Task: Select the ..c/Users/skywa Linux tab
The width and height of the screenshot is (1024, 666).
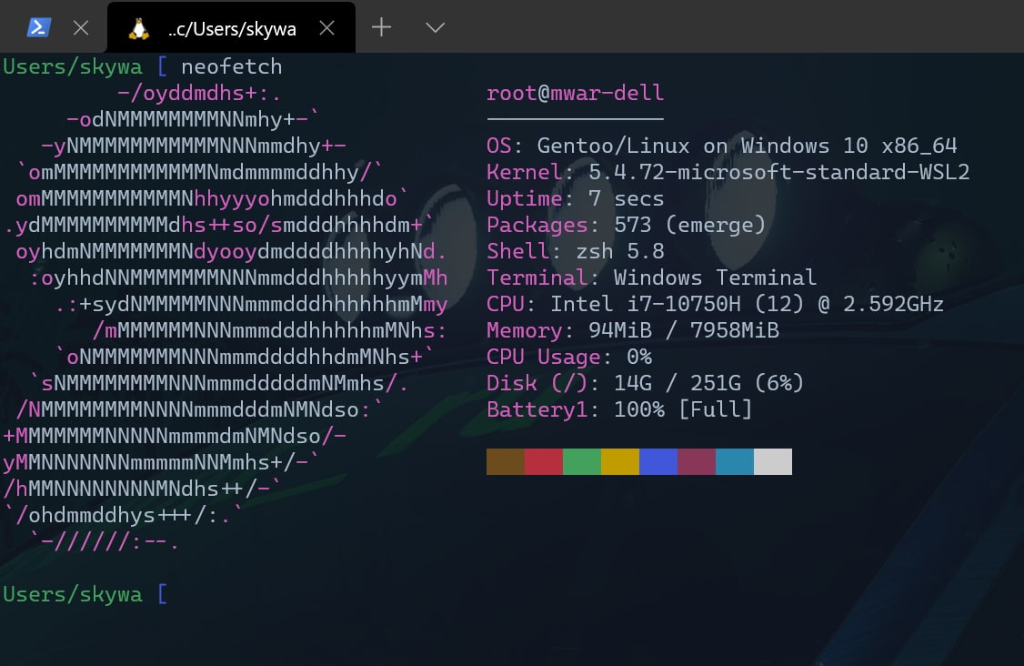Action: point(231,27)
